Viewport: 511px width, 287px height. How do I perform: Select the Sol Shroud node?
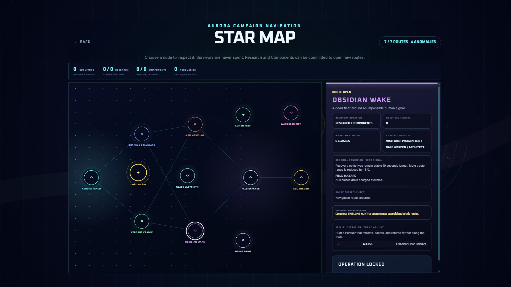click(x=301, y=178)
